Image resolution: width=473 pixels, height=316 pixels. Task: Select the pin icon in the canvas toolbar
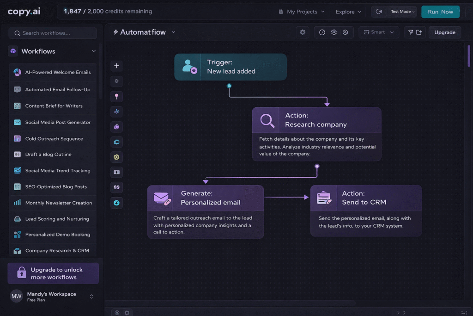[116, 96]
